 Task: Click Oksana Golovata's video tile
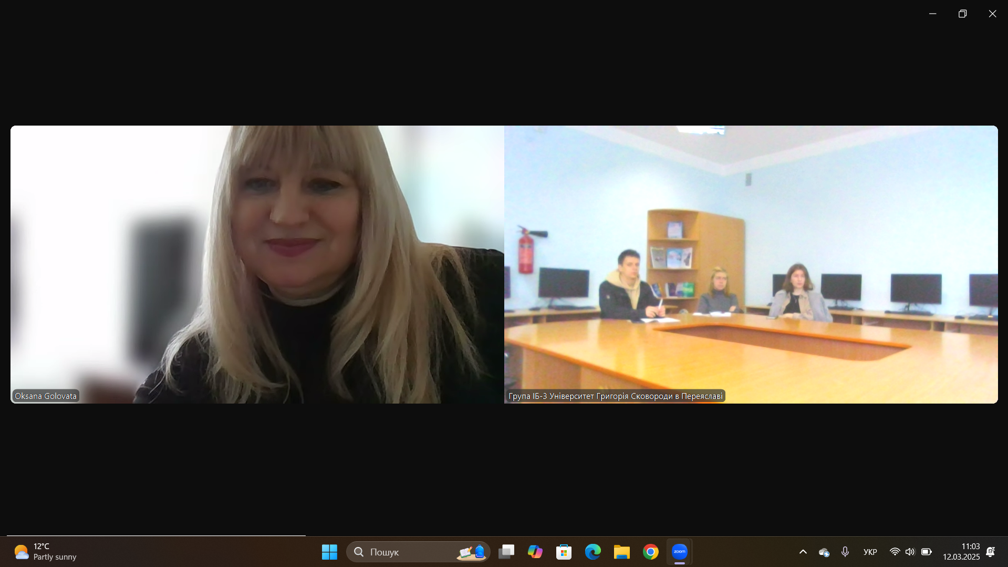tap(257, 264)
